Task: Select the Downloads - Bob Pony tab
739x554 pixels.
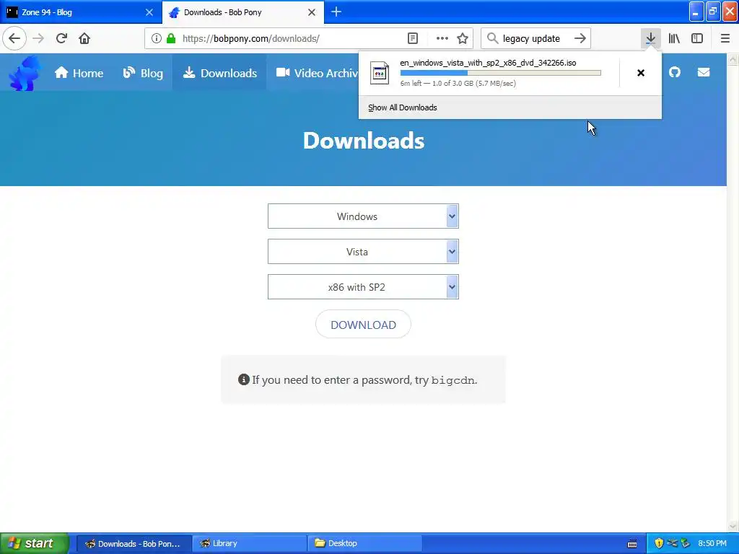Action: (242, 12)
